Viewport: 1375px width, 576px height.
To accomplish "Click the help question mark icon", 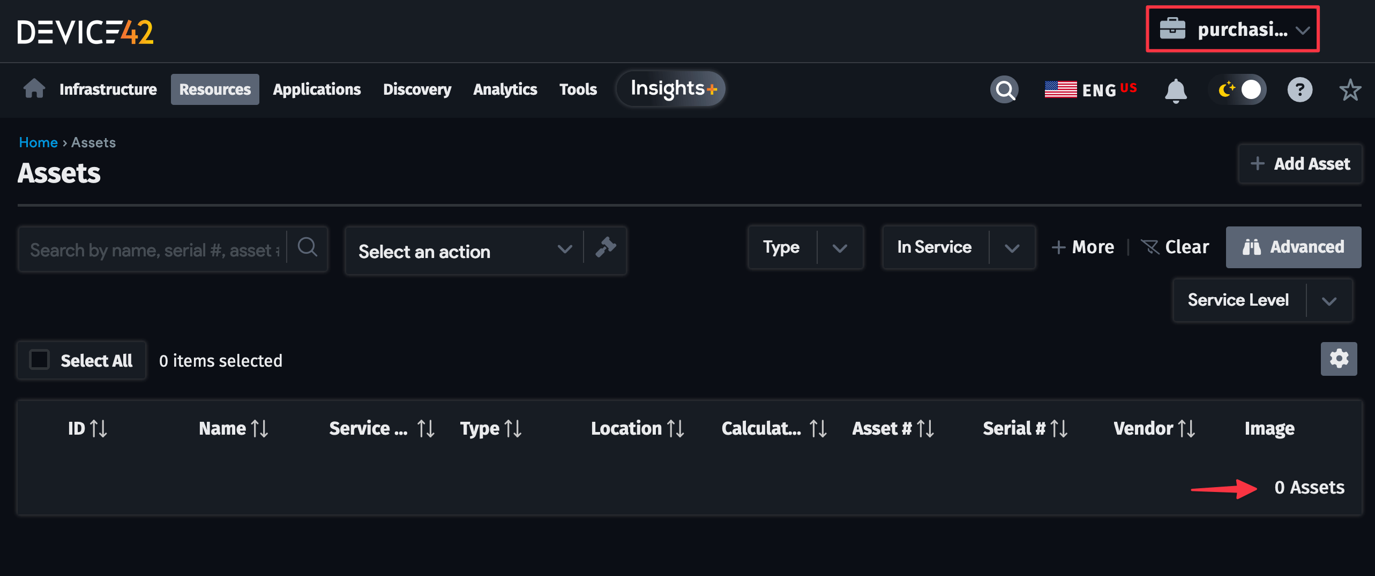I will tap(1300, 89).
